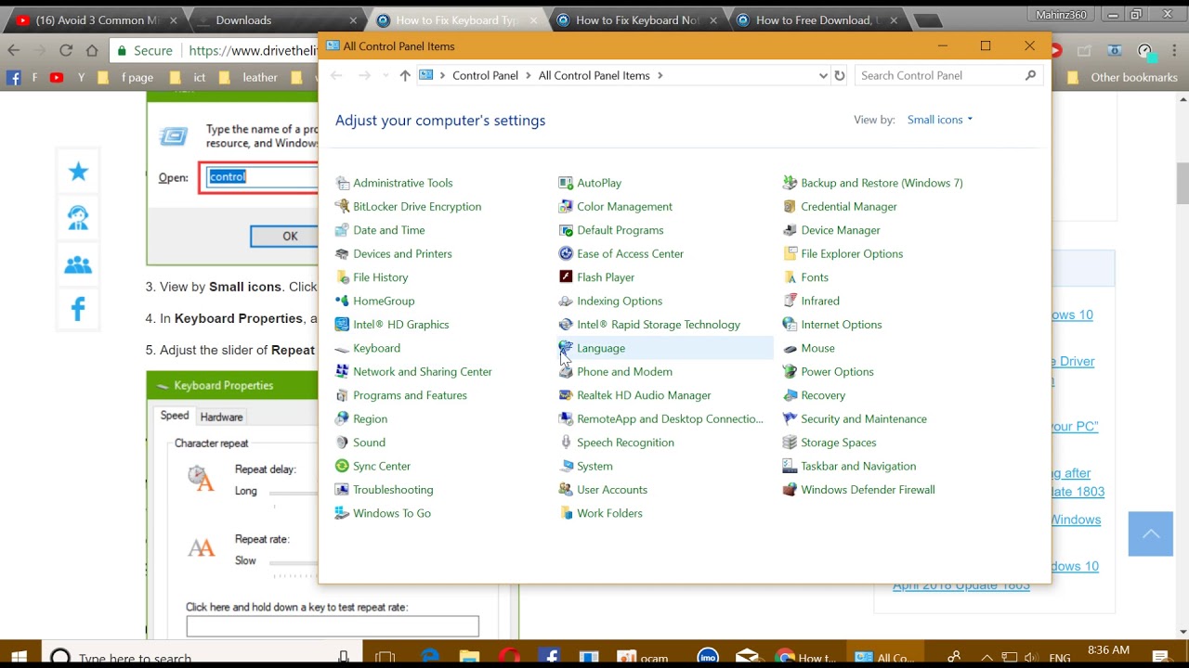Open the View by Small icons dropdown

[x=940, y=120]
